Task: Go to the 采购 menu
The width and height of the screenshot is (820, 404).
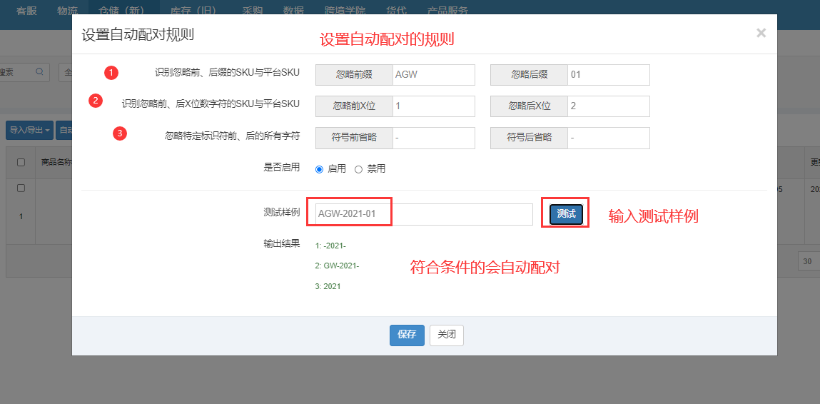Action: (x=253, y=11)
